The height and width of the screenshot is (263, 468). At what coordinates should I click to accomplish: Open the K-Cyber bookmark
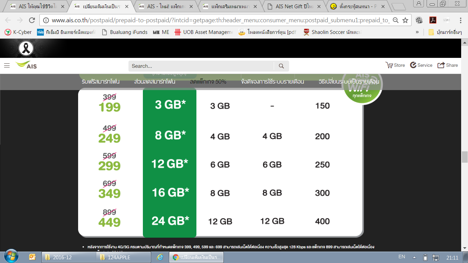18,32
